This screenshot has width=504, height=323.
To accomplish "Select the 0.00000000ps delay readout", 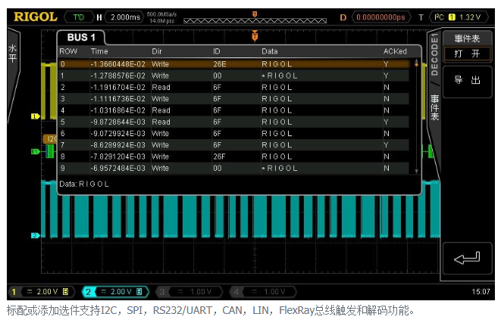I will [x=381, y=17].
